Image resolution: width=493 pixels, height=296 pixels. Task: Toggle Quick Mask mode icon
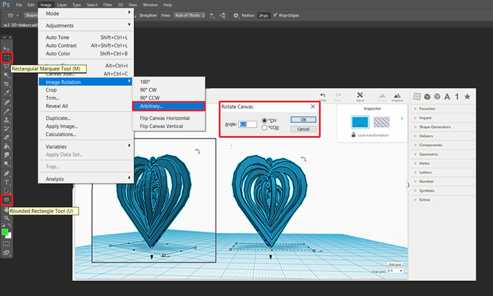7,244
